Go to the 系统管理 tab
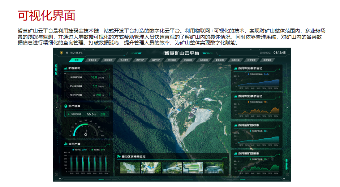 coord(267,60)
